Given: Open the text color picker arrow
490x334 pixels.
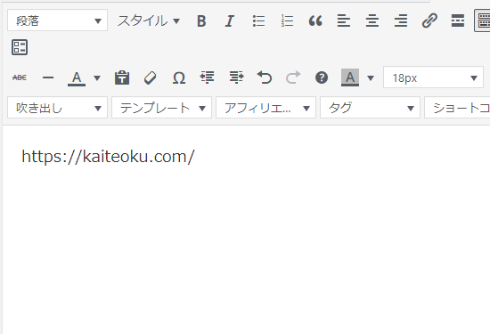Looking at the screenshot, I should coord(97,77).
